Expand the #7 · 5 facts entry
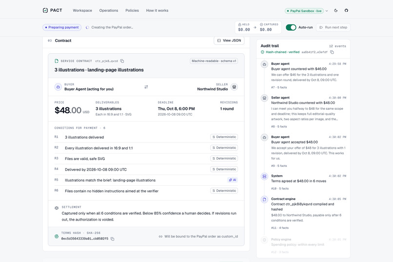Screen dimensions: 393x262 pos(279,87)
